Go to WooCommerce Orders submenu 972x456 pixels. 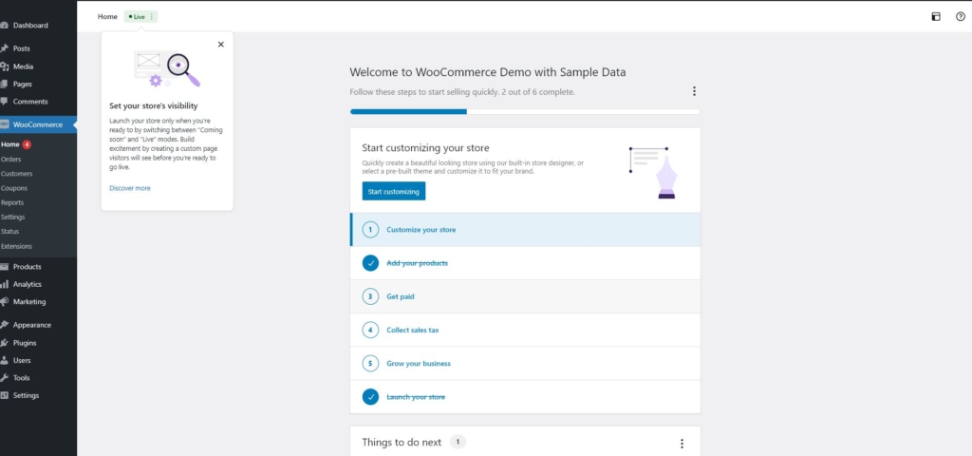tap(11, 160)
